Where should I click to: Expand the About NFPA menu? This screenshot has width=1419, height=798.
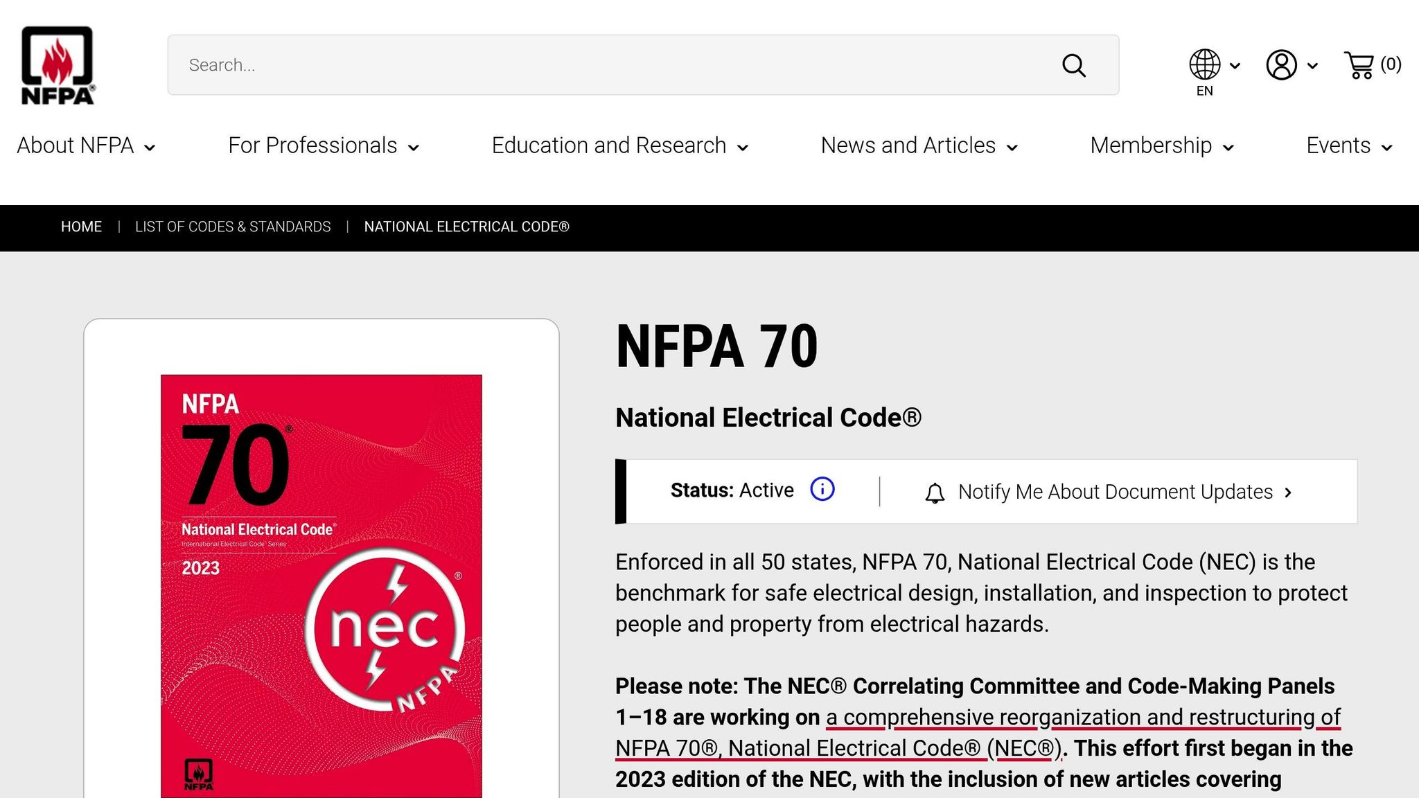pyautogui.click(x=86, y=146)
